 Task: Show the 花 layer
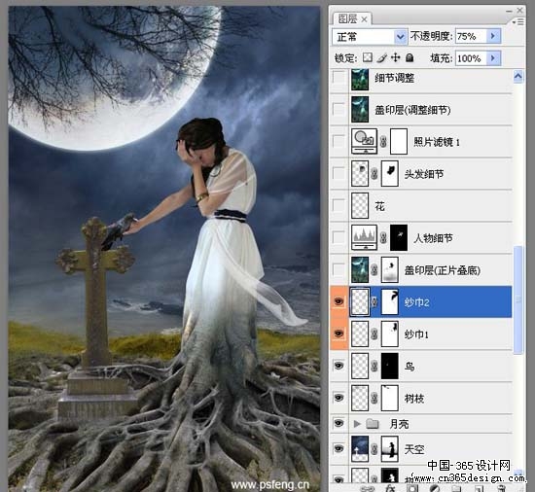click(339, 205)
